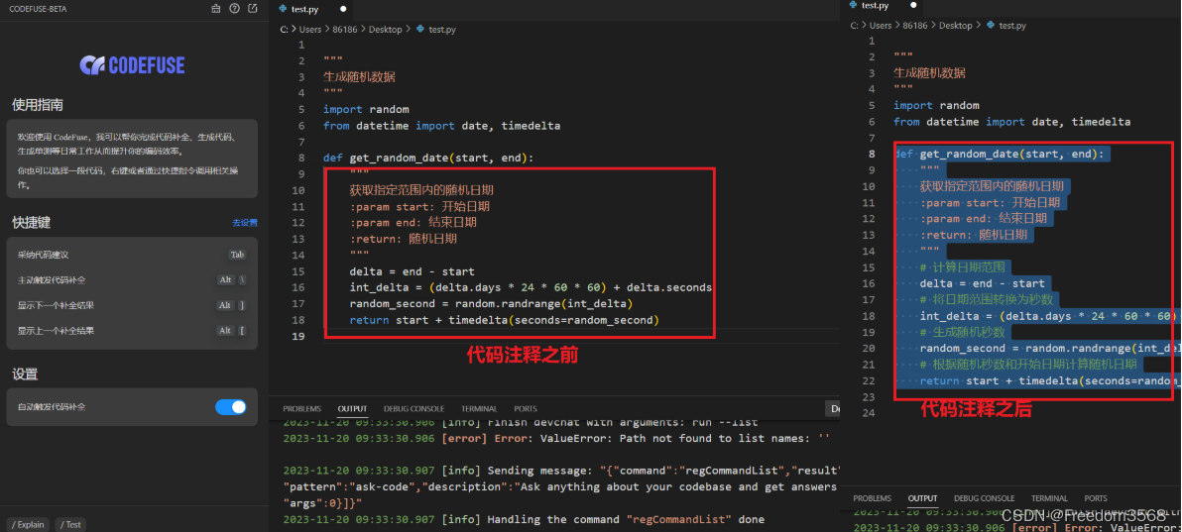Click the '[error] Error: ValueError' log line in left output
The width and height of the screenshot is (1182, 532).
pos(557,438)
